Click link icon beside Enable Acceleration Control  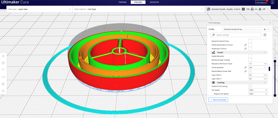tap(245, 45)
